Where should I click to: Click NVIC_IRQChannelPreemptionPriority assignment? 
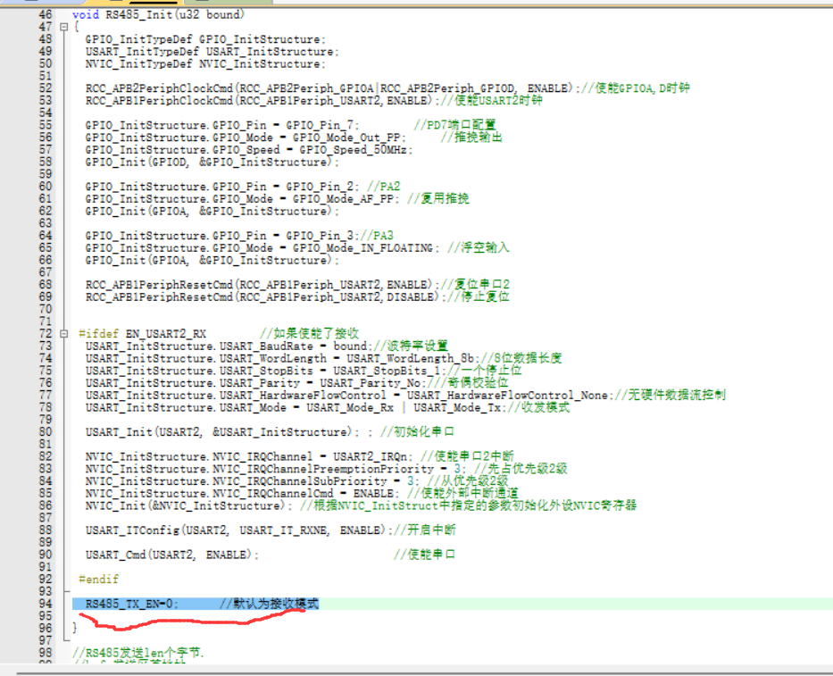point(276,469)
